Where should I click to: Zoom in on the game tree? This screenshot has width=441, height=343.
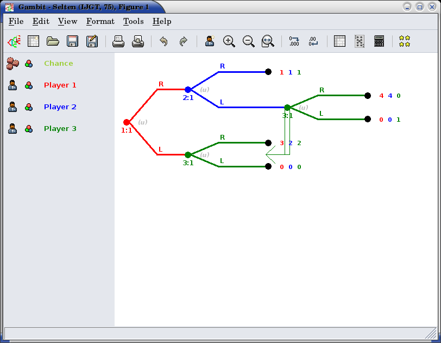[229, 41]
